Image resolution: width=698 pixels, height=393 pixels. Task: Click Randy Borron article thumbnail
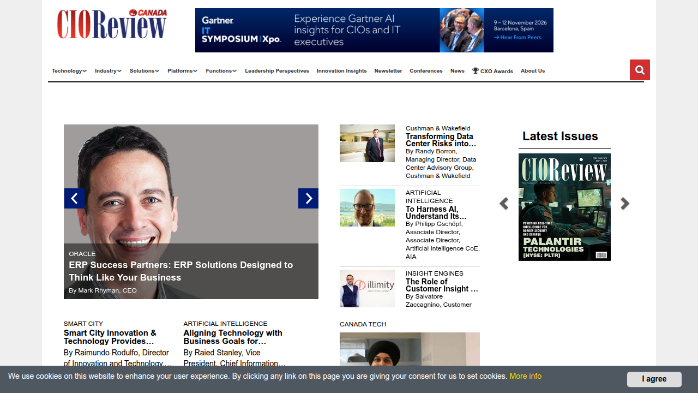click(367, 143)
